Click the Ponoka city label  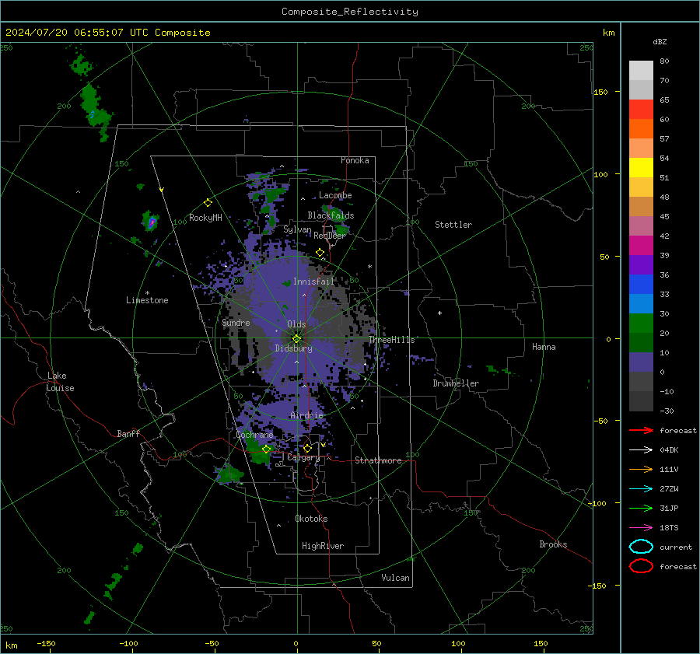tap(355, 160)
